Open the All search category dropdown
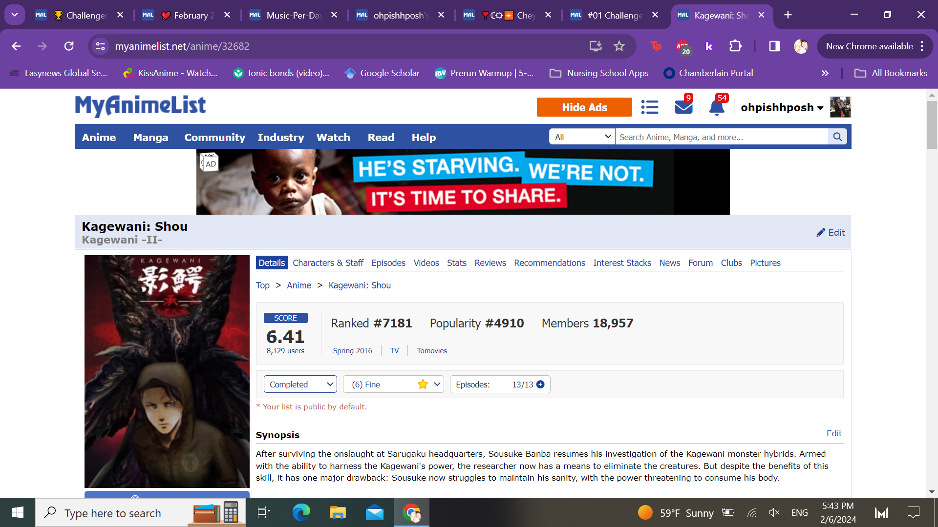Screen dimensions: 938x527 582,137
